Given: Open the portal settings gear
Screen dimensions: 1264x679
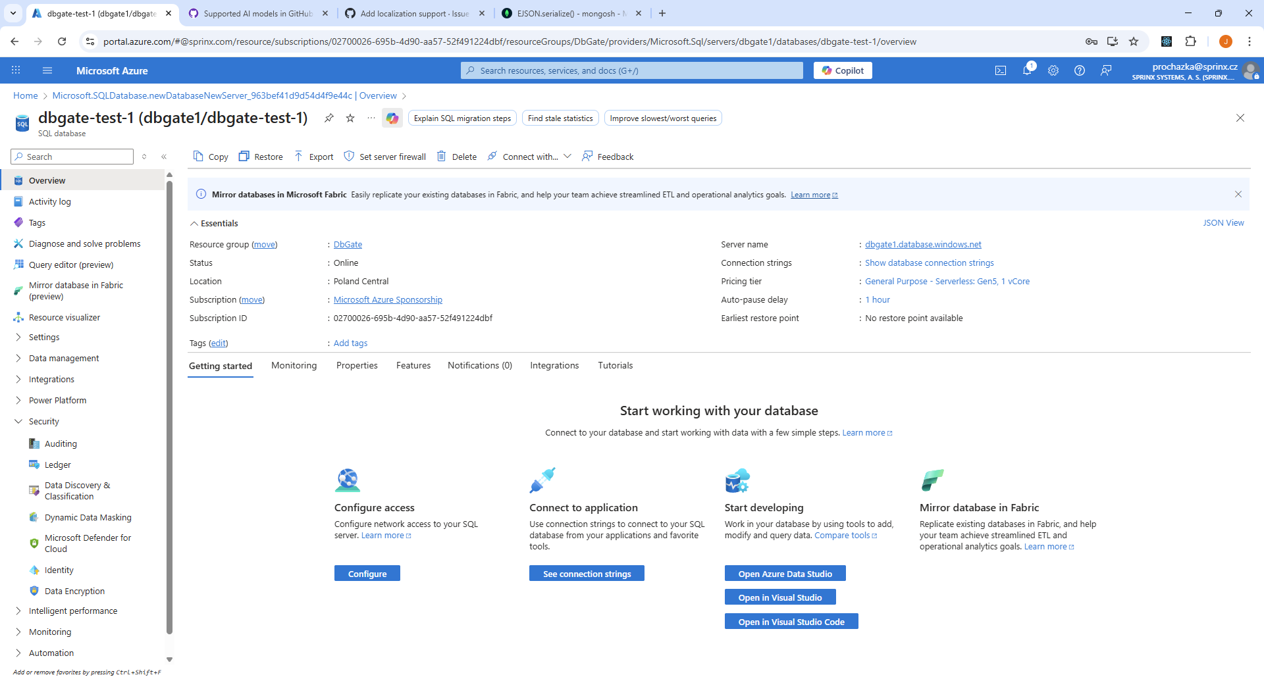Looking at the screenshot, I should coord(1053,70).
